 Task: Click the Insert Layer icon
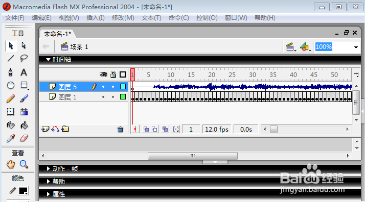(45, 129)
